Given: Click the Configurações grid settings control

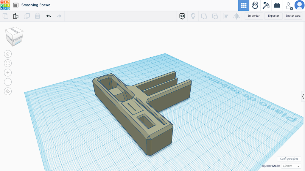Looking at the screenshot, I should tap(289, 159).
